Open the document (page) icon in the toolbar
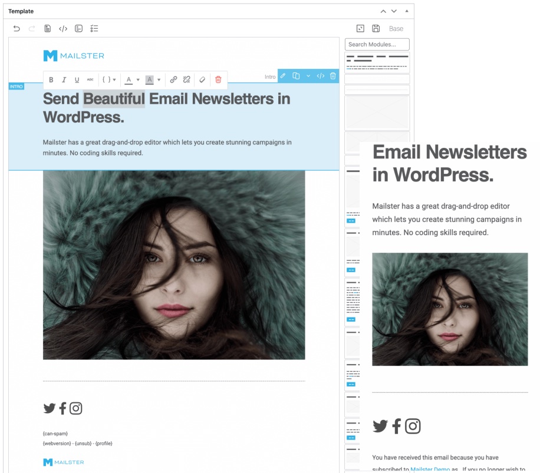 point(48,28)
